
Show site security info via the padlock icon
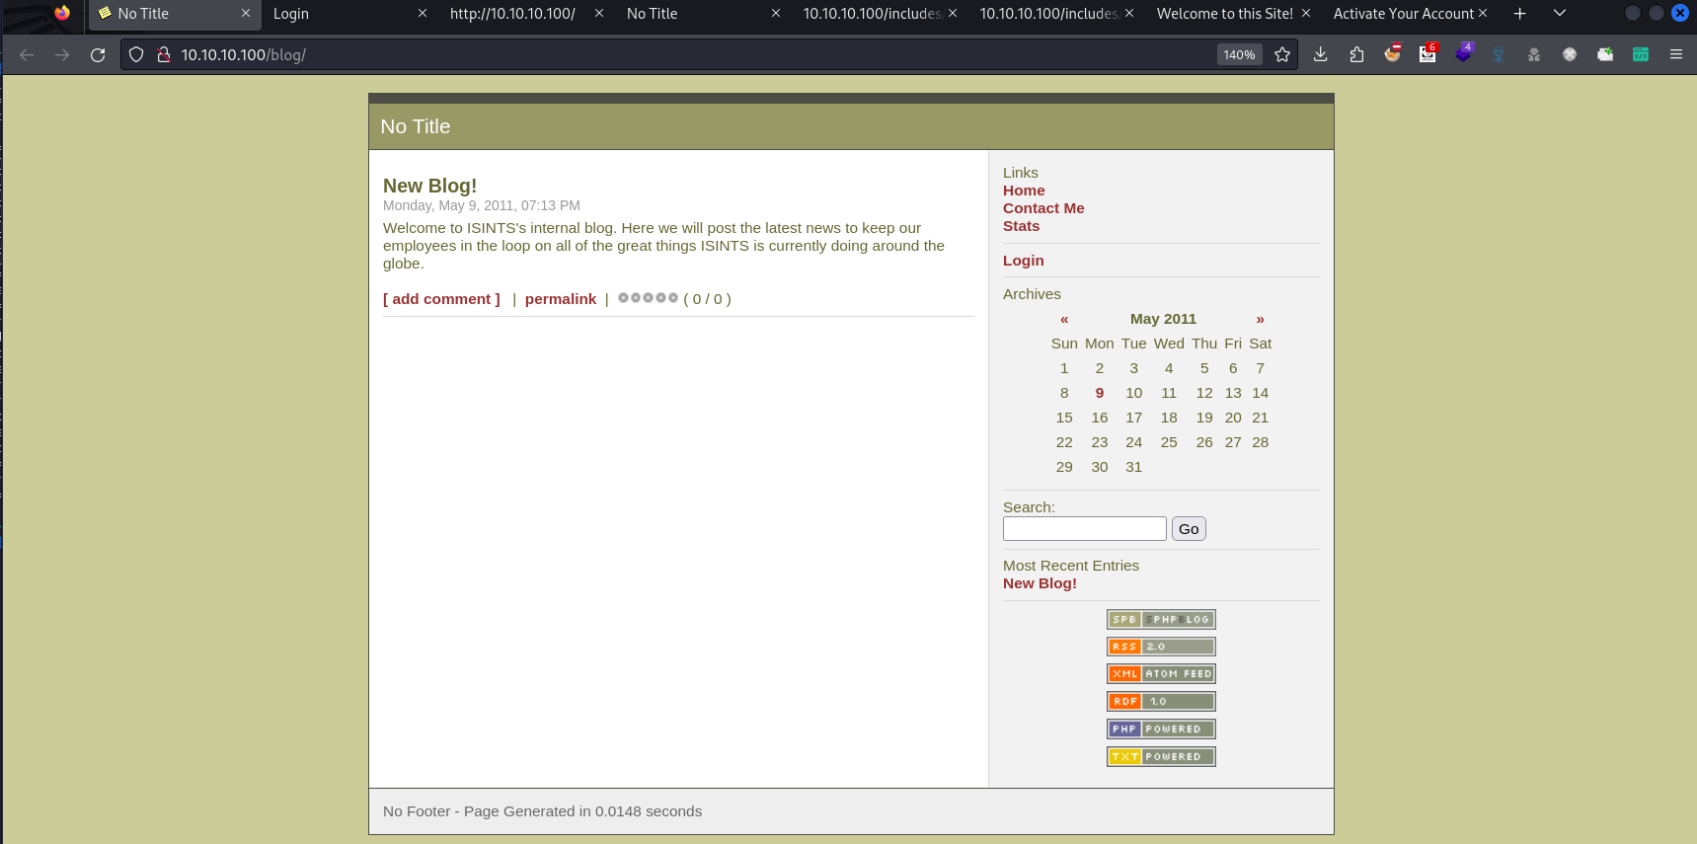[x=164, y=54]
